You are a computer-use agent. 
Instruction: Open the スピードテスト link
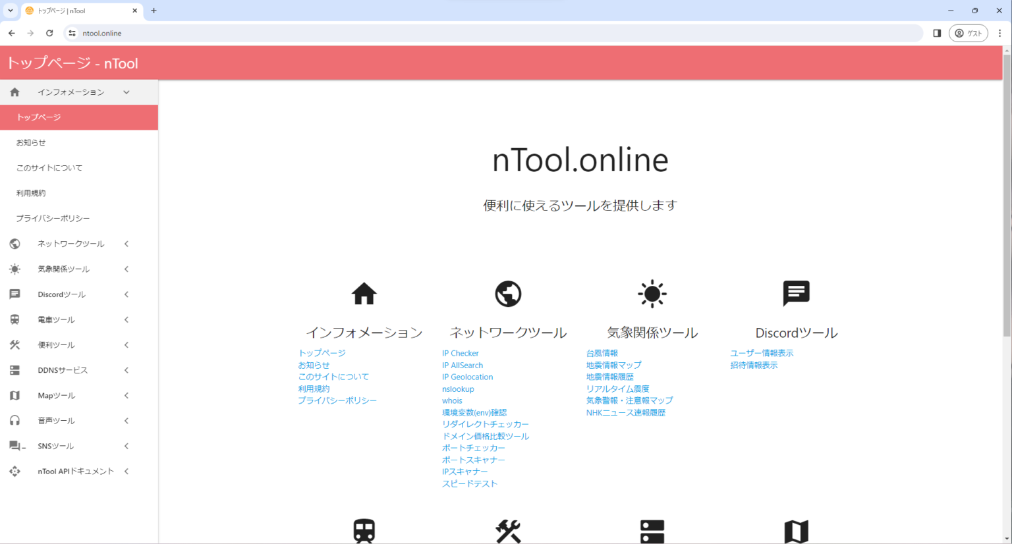point(470,483)
